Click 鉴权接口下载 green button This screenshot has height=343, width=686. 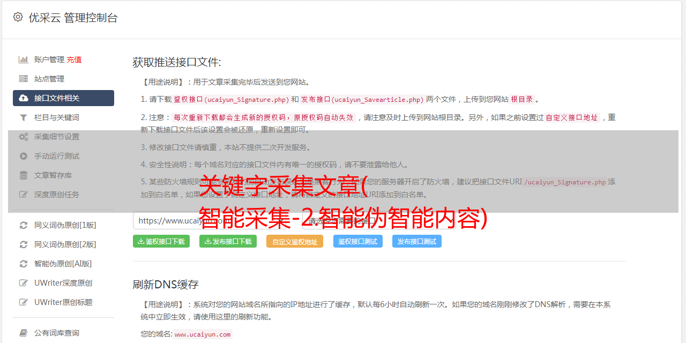click(x=161, y=241)
